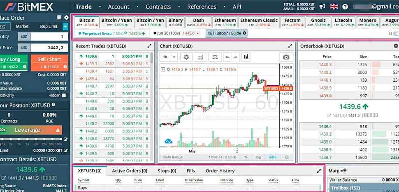Open Jun 30 futures dropdown
Screen dimensions: 399x192
[x=198, y=33]
